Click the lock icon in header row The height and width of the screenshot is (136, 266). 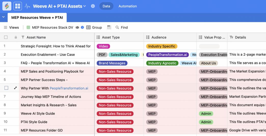pos(16,37)
